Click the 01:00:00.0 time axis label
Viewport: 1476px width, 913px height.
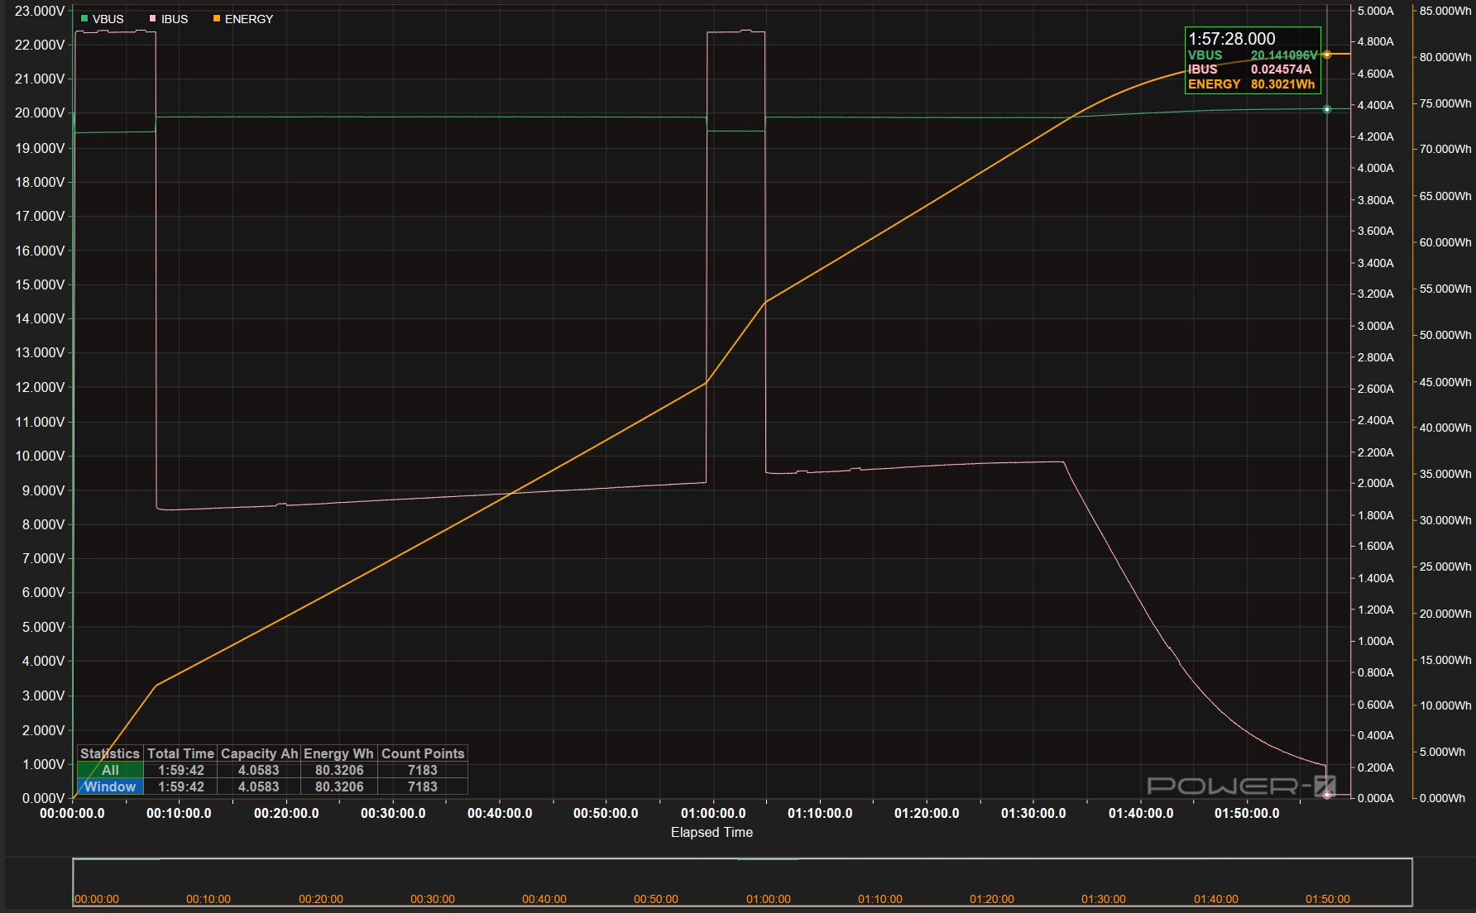[713, 814]
